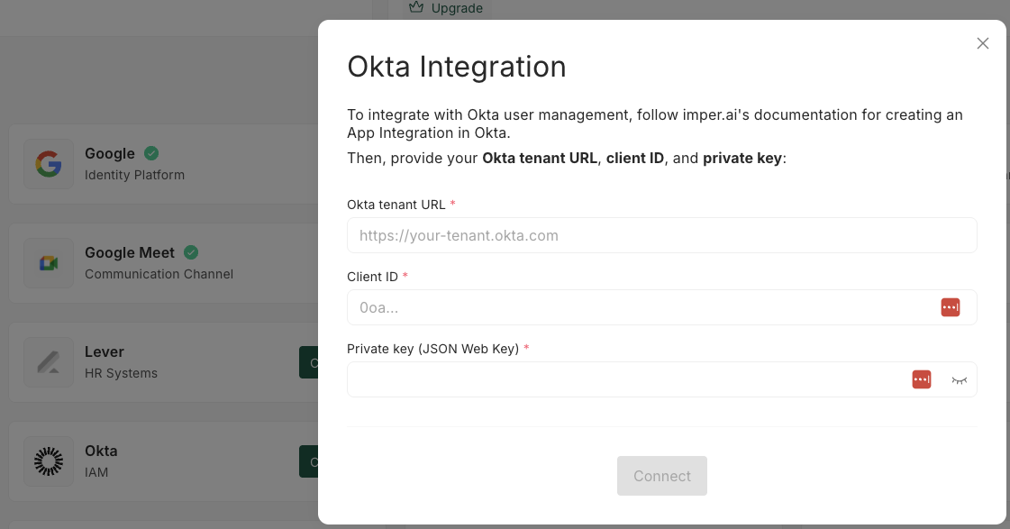Click 'Communication Channel' subtitle text
1010x529 pixels.
[159, 274]
